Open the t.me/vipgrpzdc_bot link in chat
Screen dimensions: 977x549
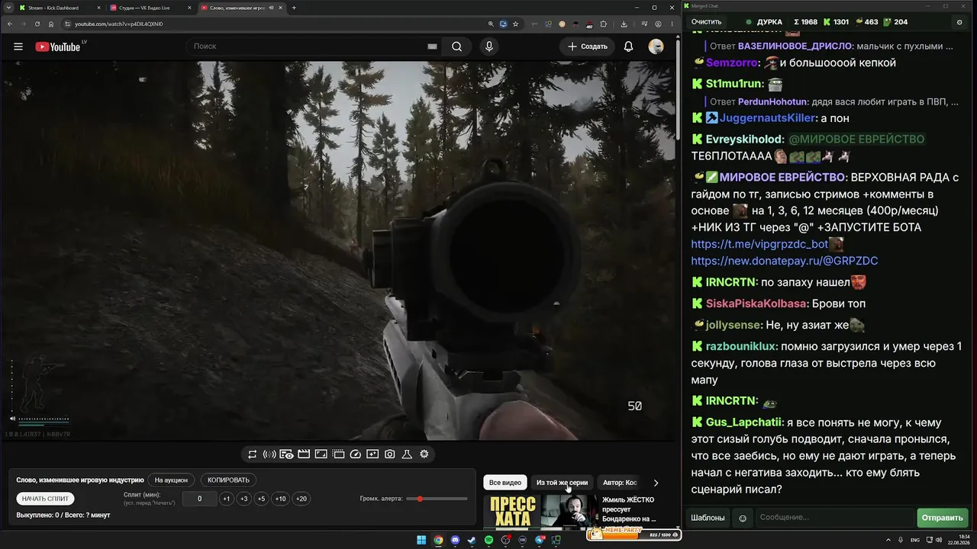[759, 244]
